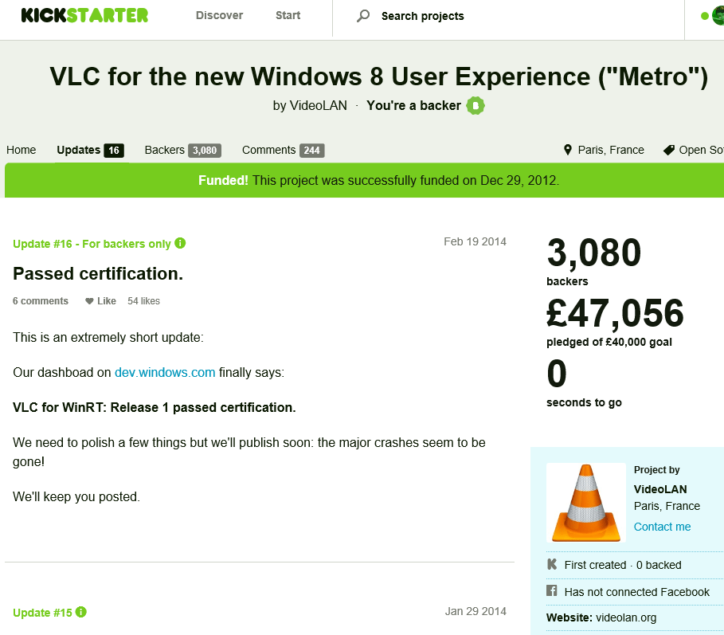Click the Kickstarter logo
This screenshot has height=635, width=724.
tap(84, 15)
